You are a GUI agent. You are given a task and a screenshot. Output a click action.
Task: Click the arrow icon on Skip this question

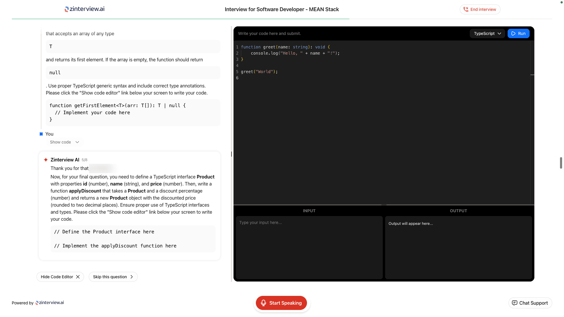pos(132,277)
